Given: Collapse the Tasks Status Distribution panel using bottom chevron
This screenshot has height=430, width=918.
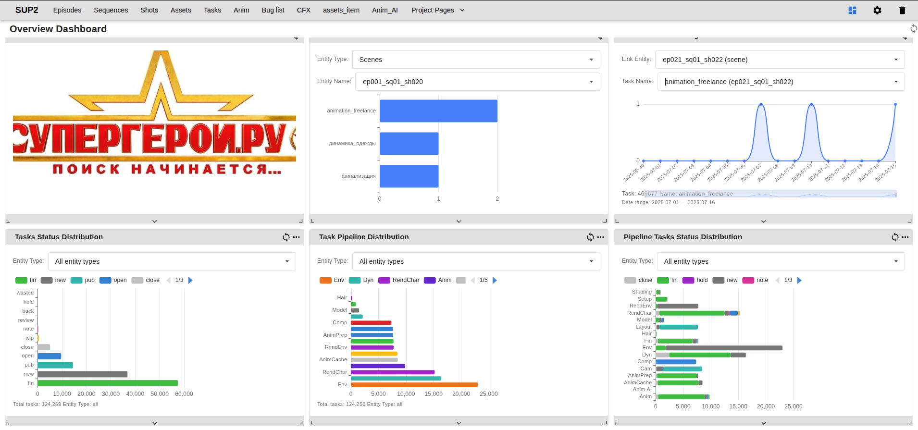Looking at the screenshot, I should 155,423.
